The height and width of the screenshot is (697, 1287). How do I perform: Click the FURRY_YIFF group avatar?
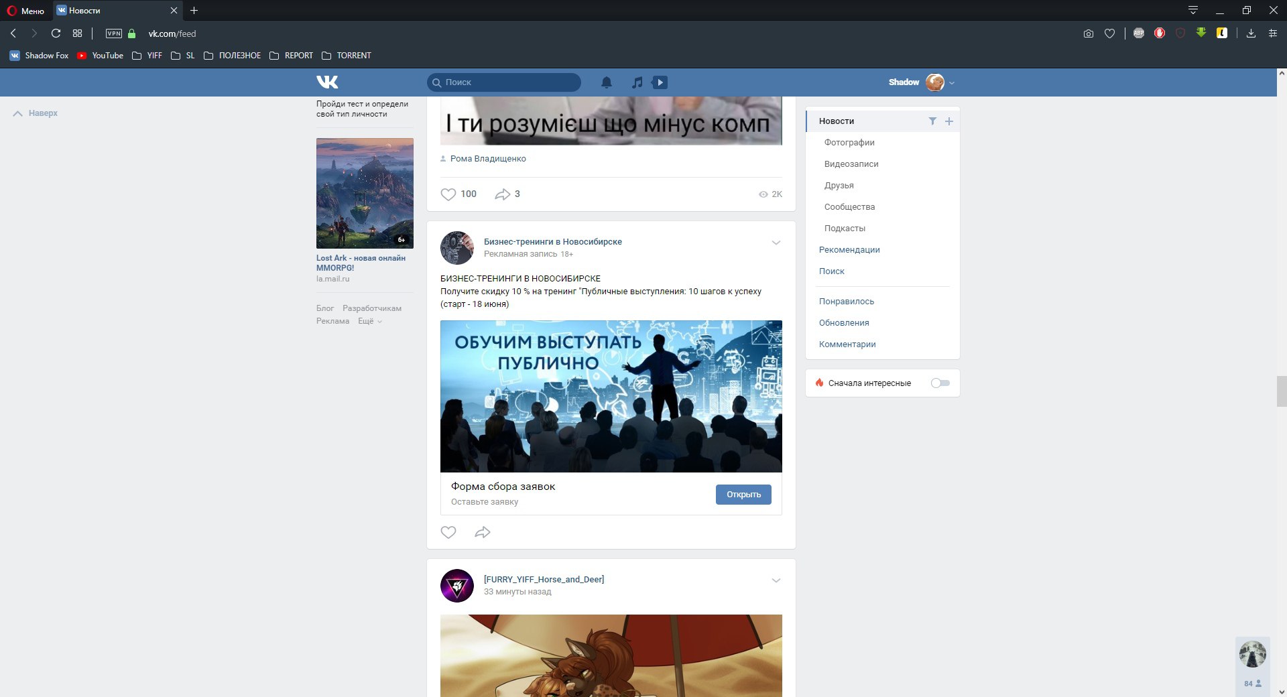tap(457, 586)
